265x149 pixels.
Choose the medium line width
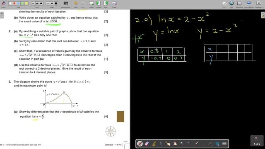(37, 3)
